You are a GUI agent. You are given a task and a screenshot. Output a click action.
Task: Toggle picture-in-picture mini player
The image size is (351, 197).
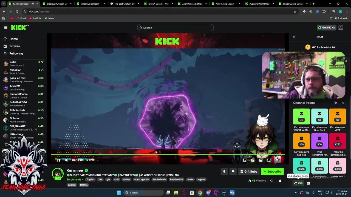(245, 160)
